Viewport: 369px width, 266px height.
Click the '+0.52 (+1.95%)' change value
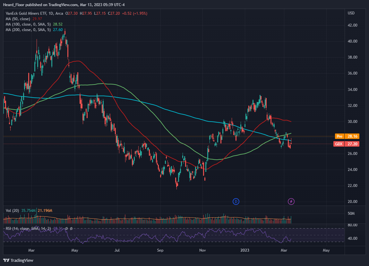(135, 13)
